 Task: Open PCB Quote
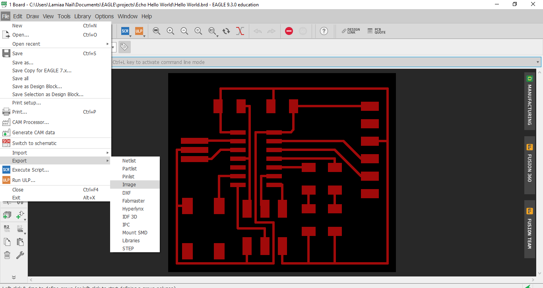coord(376,31)
